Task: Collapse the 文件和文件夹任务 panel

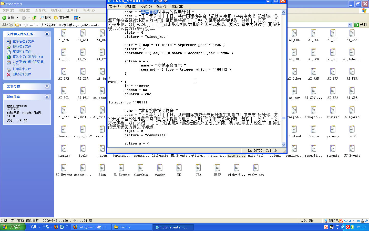Action: [x=47, y=34]
